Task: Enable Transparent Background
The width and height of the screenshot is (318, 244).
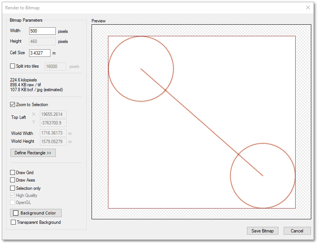Action: pyautogui.click(x=13, y=222)
